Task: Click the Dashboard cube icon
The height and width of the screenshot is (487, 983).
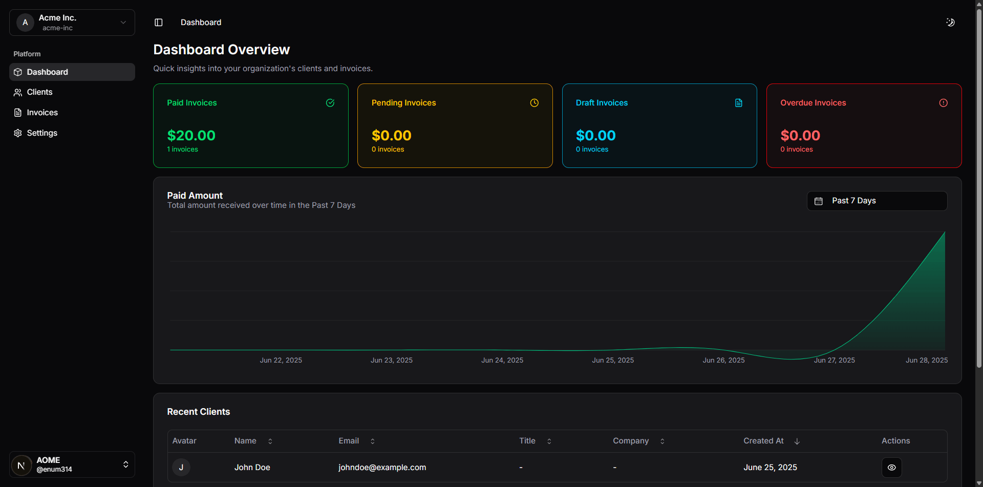Action: click(x=18, y=72)
